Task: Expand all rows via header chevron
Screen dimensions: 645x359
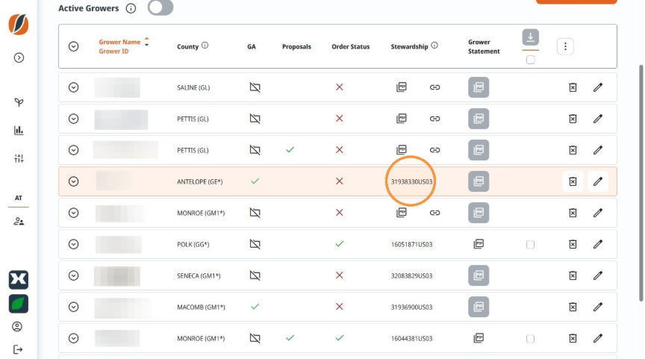Action: [x=74, y=46]
